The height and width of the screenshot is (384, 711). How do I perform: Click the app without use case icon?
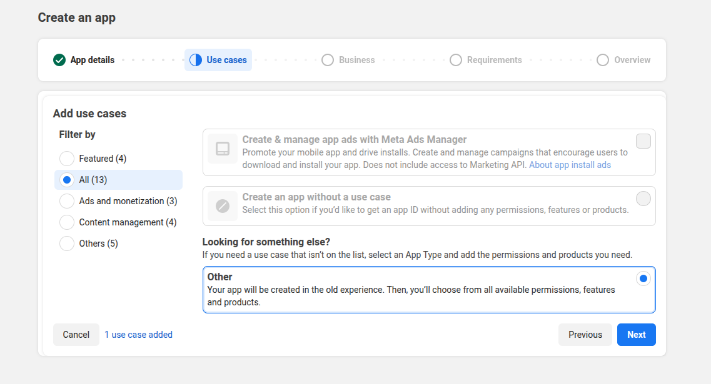point(223,206)
